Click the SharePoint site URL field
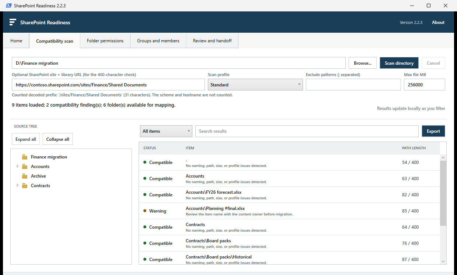 (108, 85)
